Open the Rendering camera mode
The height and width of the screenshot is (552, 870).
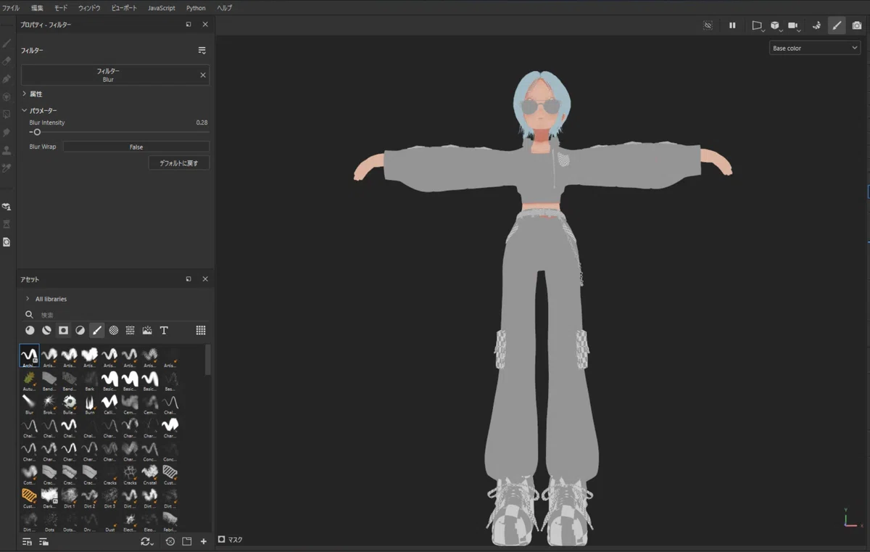tap(857, 25)
